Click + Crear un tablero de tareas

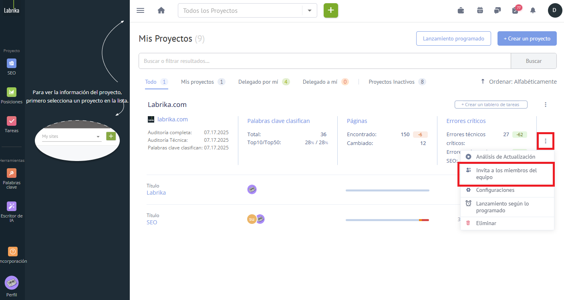(491, 105)
